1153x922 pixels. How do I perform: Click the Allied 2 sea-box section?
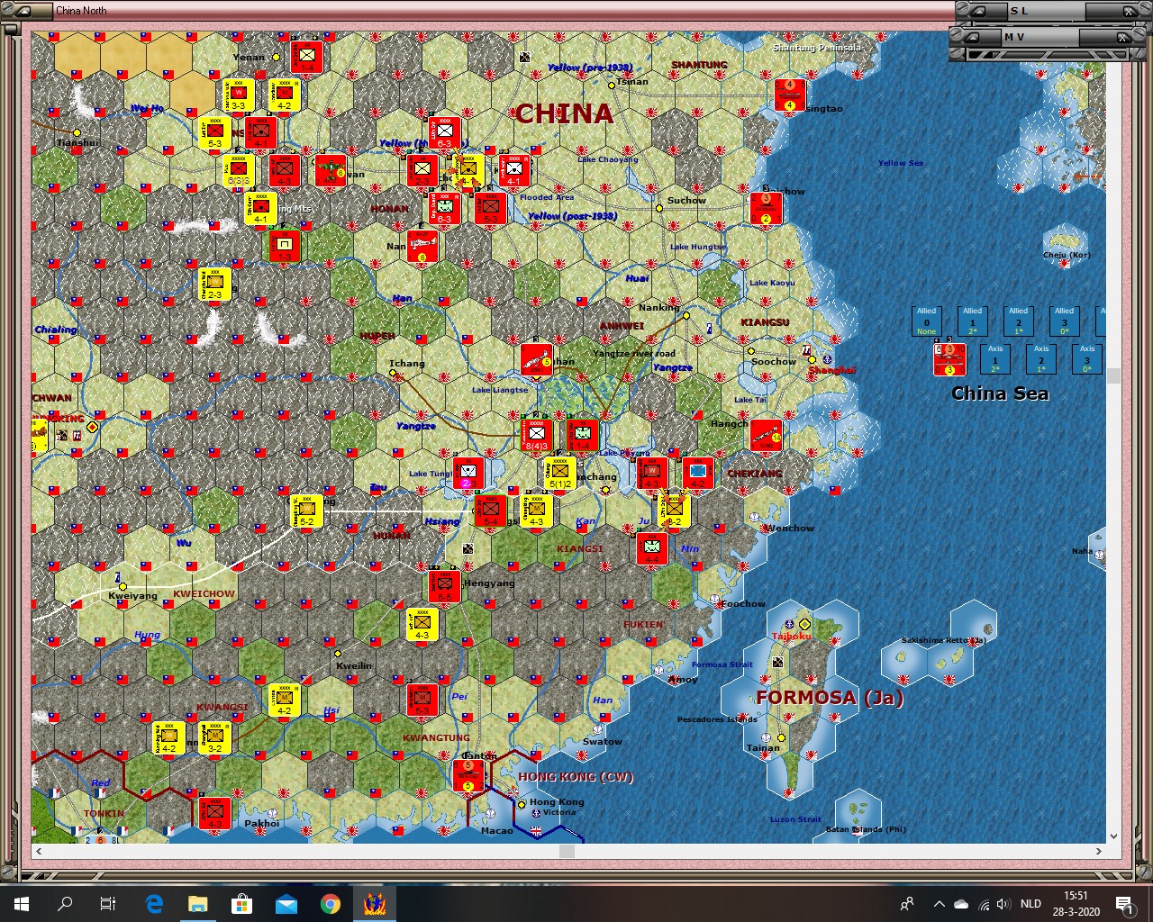(x=1018, y=321)
